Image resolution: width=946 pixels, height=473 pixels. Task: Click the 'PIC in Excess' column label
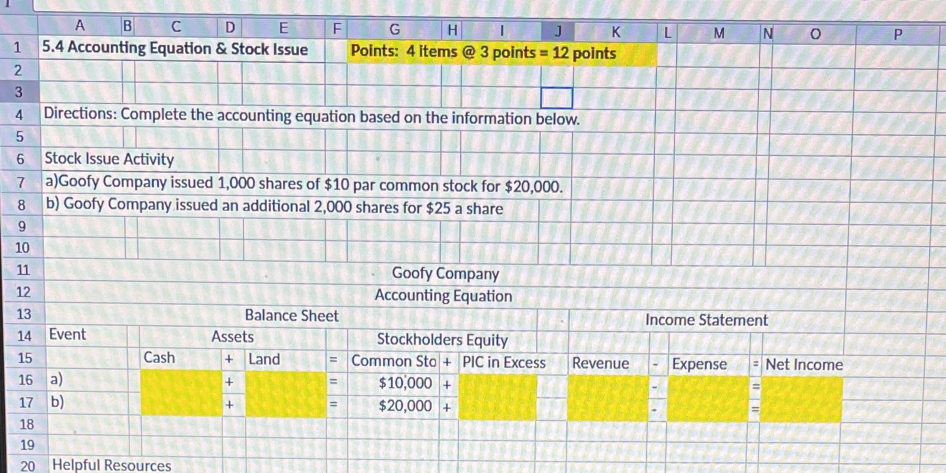[x=504, y=363]
